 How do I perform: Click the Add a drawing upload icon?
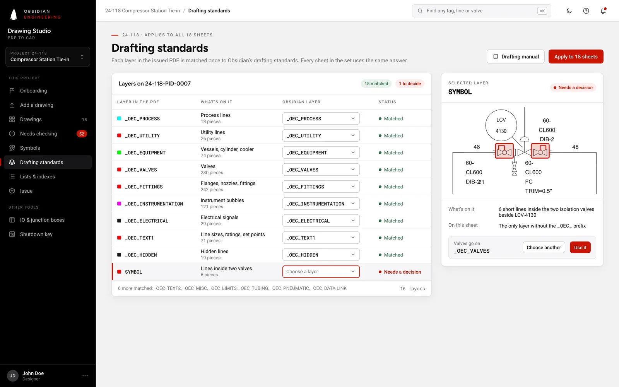(x=12, y=105)
